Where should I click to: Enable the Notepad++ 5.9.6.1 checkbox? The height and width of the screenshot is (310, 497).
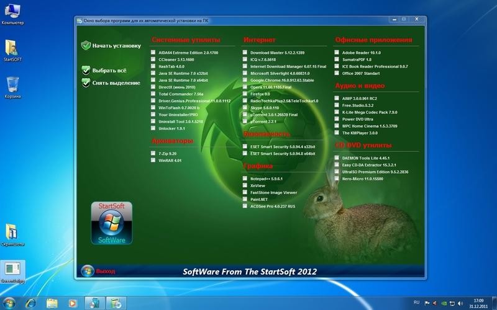(x=245, y=178)
